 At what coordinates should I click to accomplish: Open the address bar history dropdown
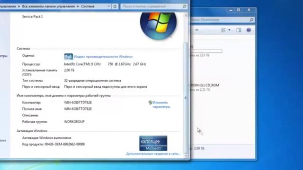click(x=108, y=6)
